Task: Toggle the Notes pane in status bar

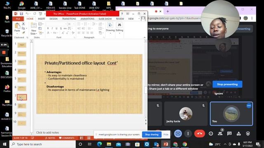Action: click(50, 138)
